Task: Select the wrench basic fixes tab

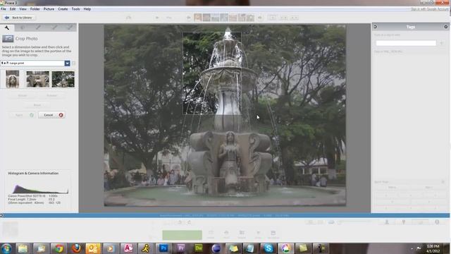Action: [7, 28]
